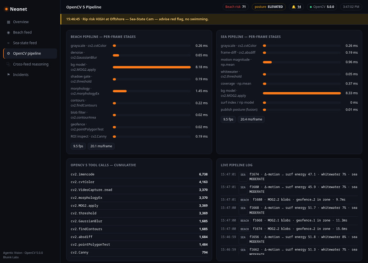Click the 8.18 ms timing value
The image size is (368, 263).
click(x=201, y=67)
